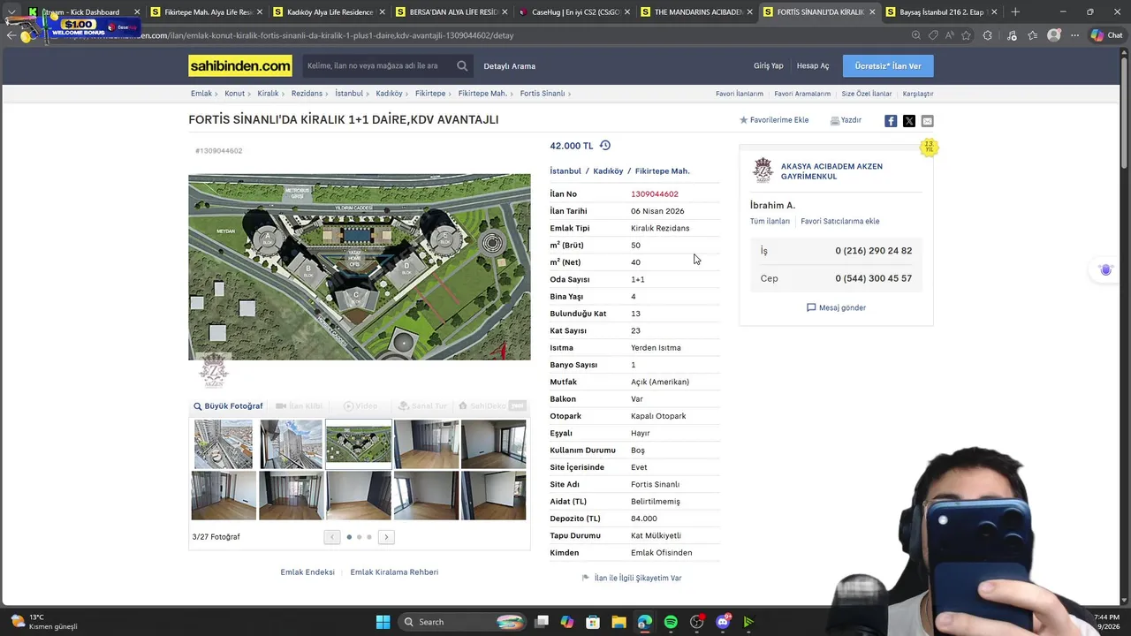Share the listing on Facebook
Viewport: 1131px width, 636px height.
(891, 121)
